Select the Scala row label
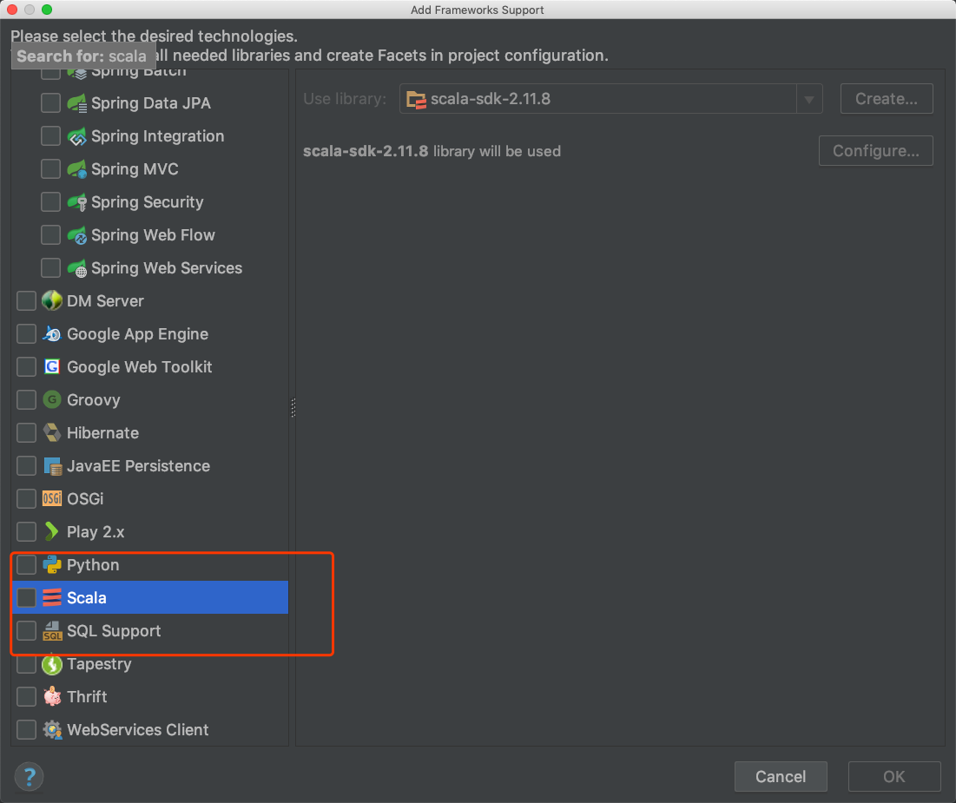Screen dimensions: 956x803 (87, 597)
